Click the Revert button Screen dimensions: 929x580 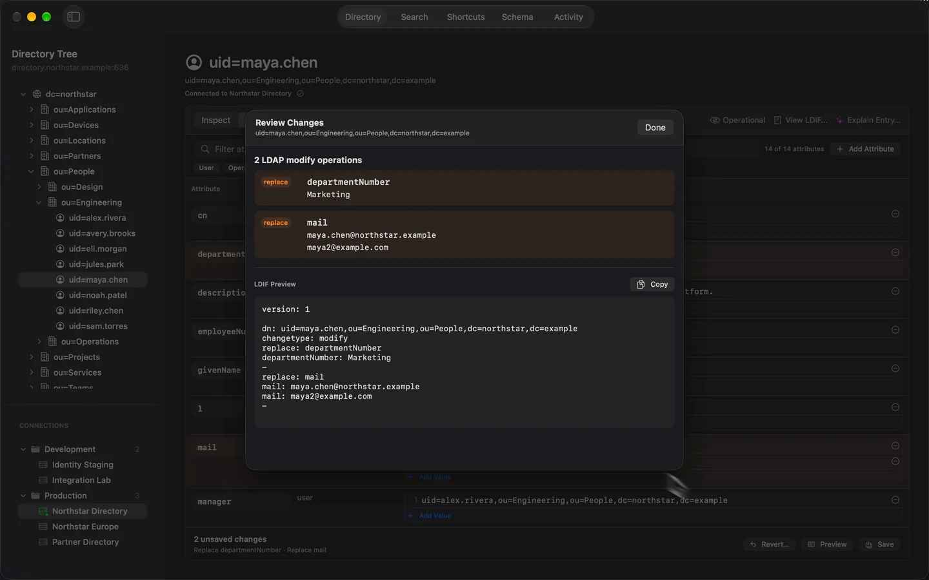770,545
